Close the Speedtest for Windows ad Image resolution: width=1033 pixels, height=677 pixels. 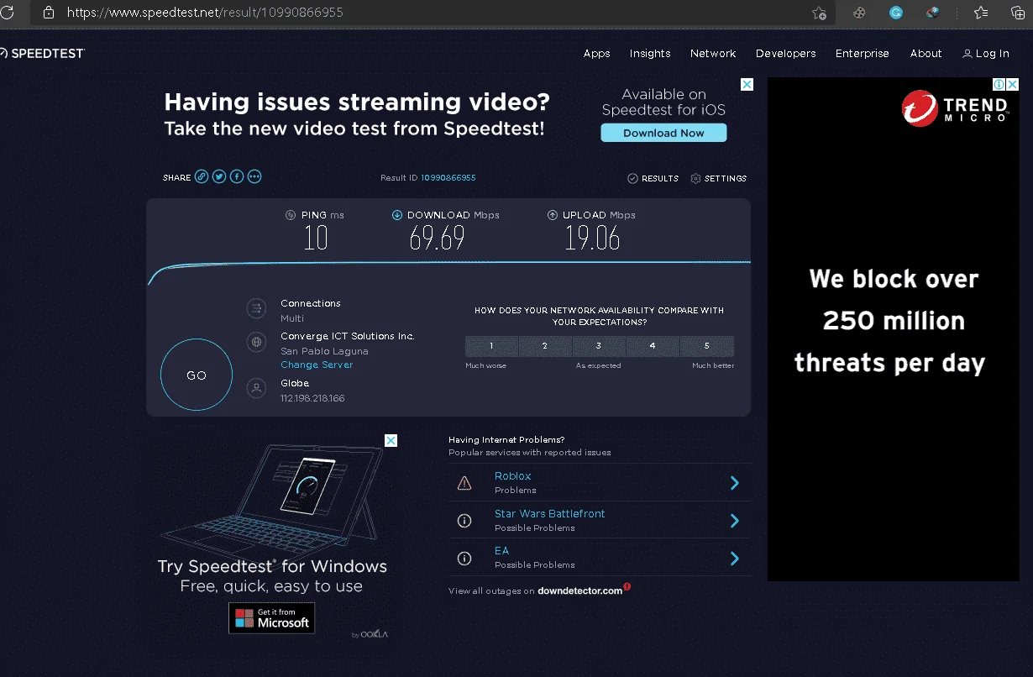point(391,440)
